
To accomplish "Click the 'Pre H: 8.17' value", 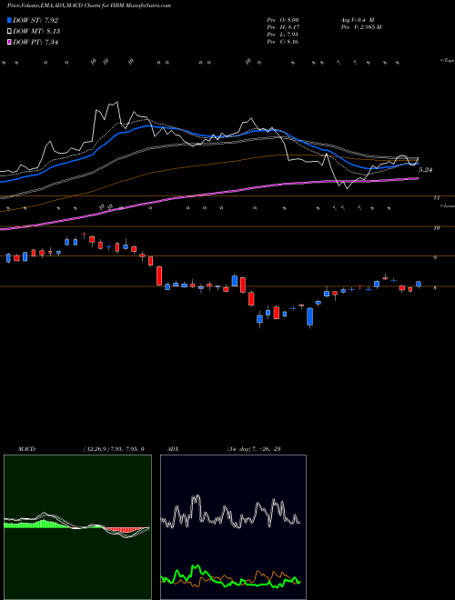I will (283, 27).
